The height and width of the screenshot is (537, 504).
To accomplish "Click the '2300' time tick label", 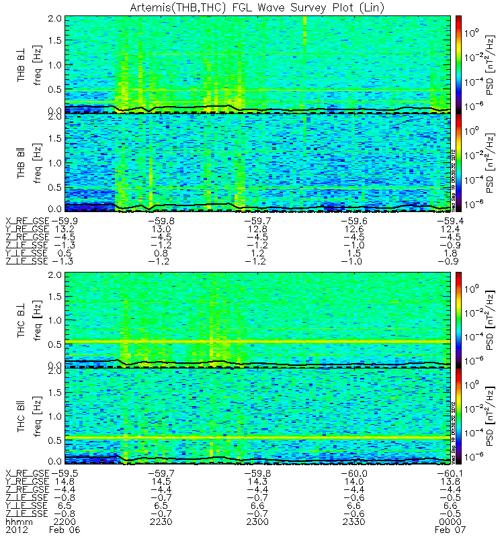I will [x=257, y=522].
